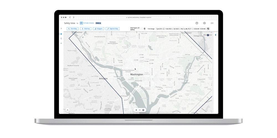Screen dimensions: 277x138
Task: Select the Q2 2023 quarter filter
Action: (176, 29)
